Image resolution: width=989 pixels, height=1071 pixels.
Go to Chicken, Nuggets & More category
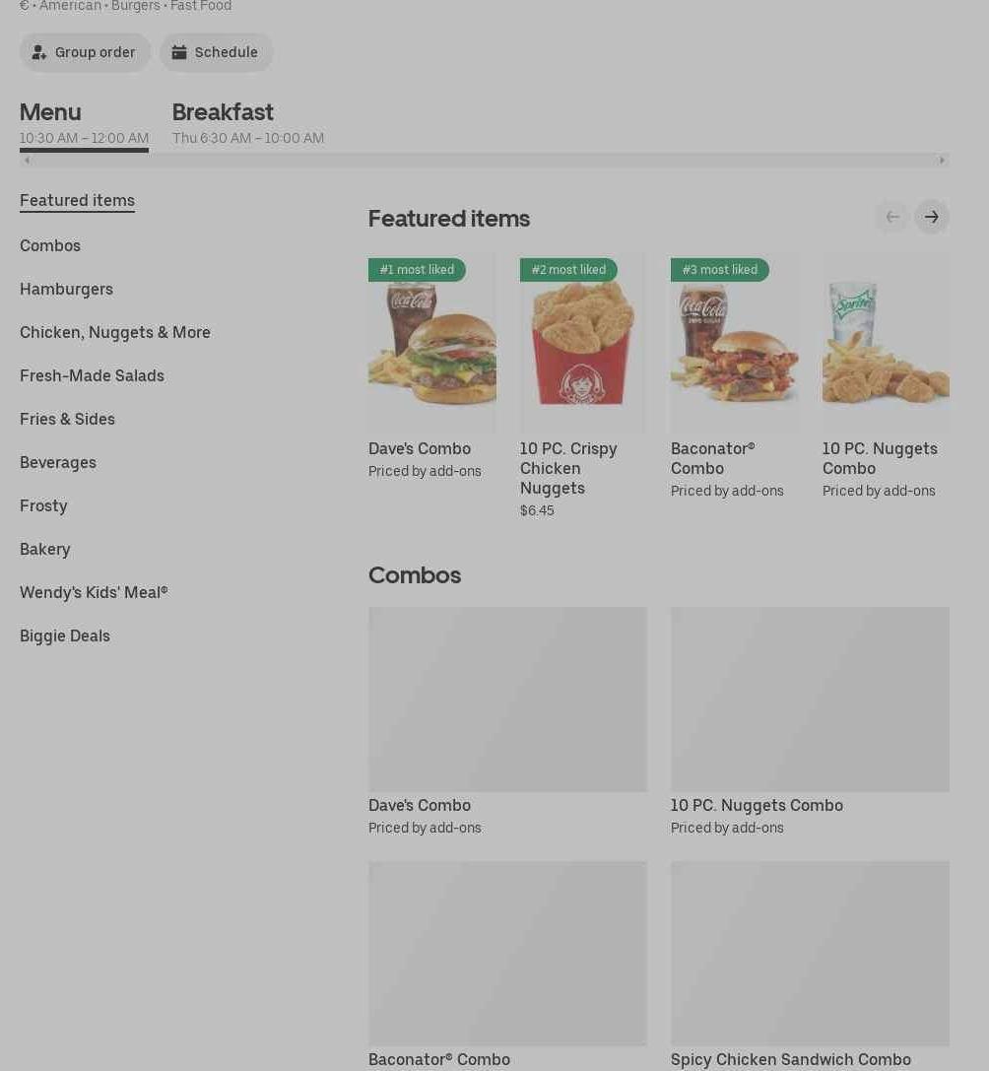pyautogui.click(x=114, y=333)
